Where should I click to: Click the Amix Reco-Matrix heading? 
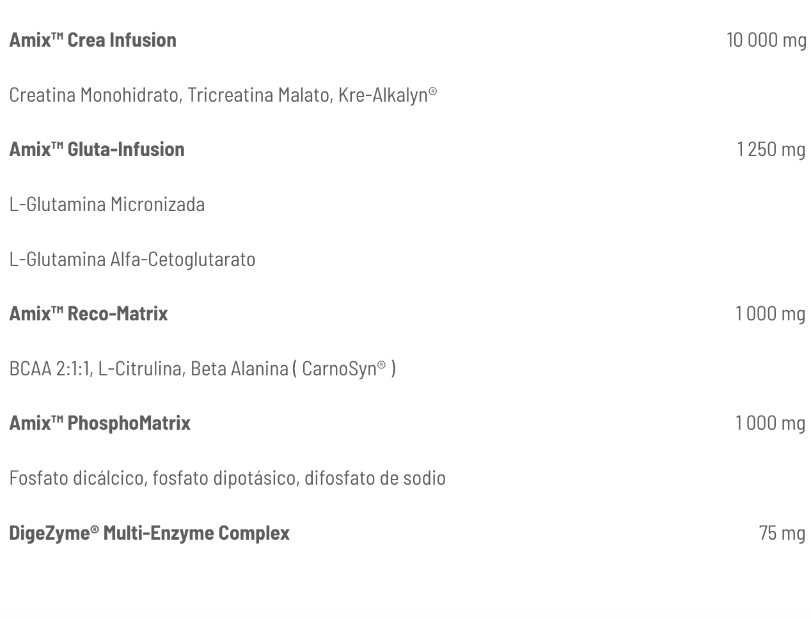coord(88,313)
